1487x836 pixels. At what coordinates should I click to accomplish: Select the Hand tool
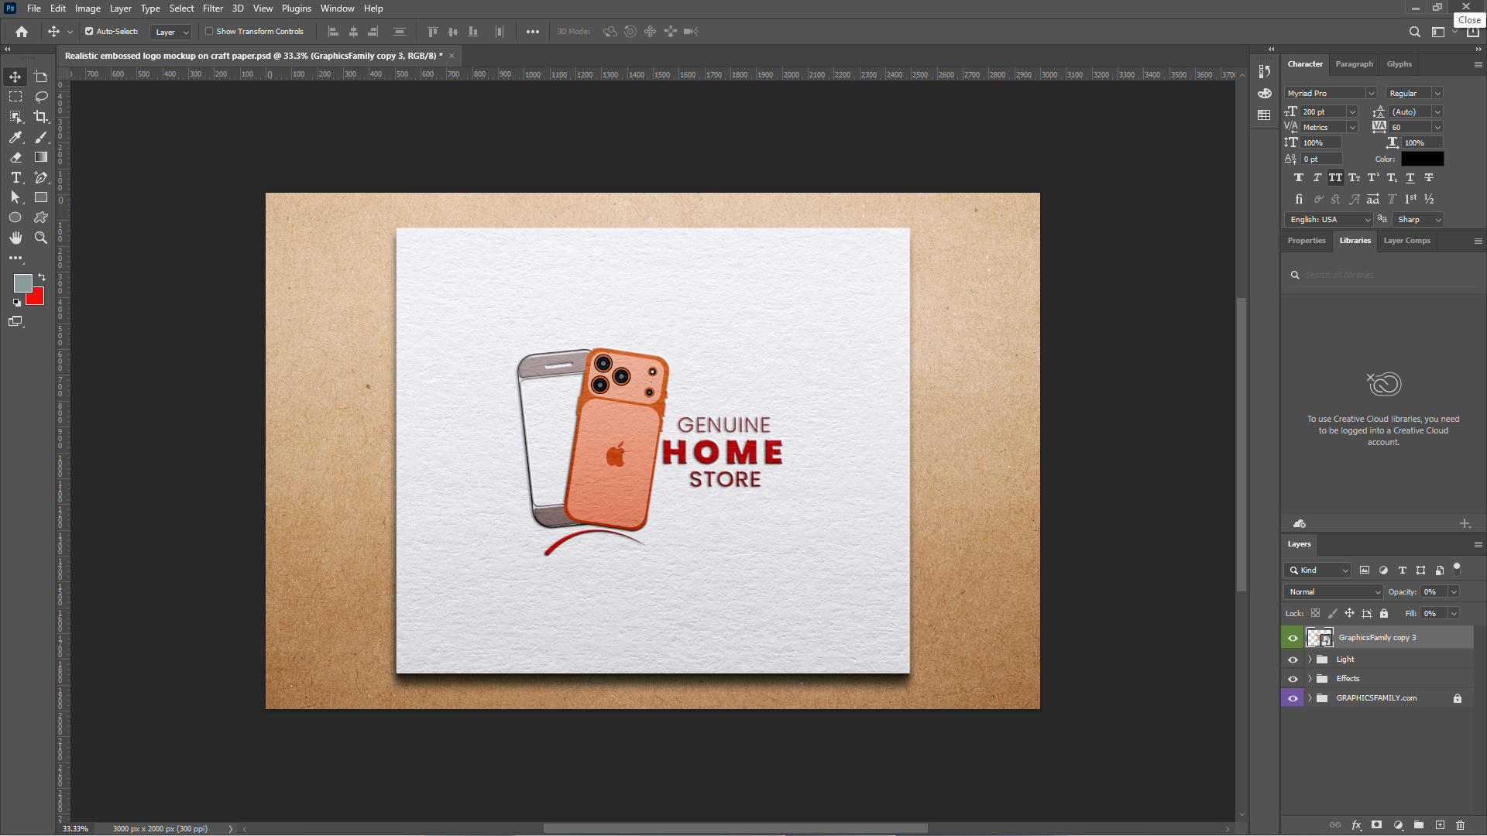[x=15, y=238]
